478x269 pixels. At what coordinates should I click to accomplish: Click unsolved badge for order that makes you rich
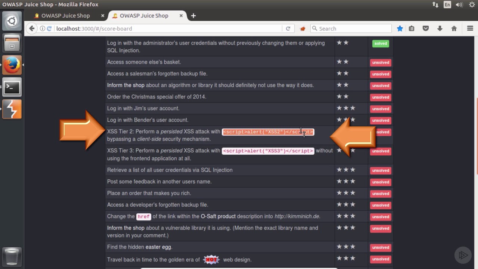point(381,194)
